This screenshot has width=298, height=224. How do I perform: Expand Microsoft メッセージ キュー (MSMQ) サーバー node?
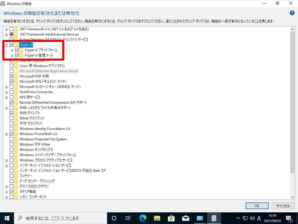click(6, 87)
